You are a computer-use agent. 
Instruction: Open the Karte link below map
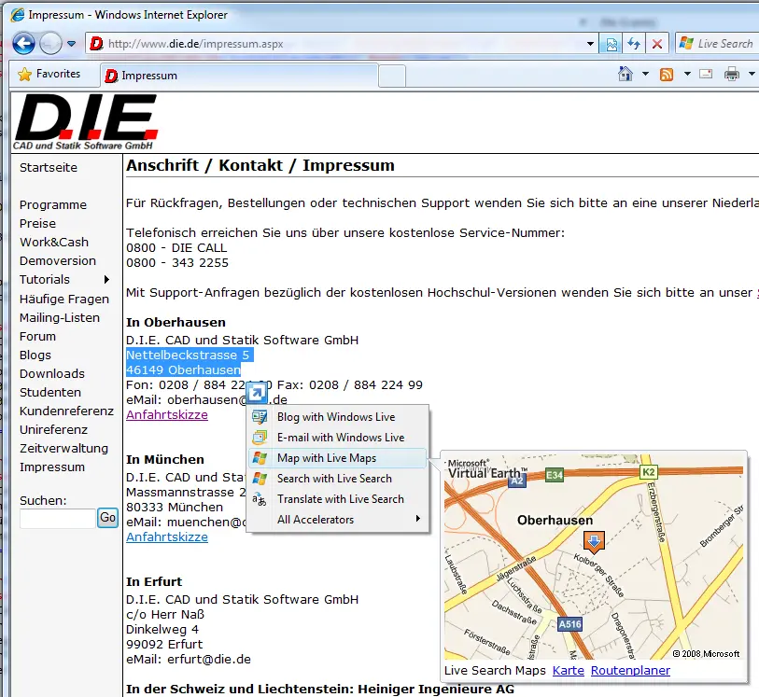click(x=569, y=670)
